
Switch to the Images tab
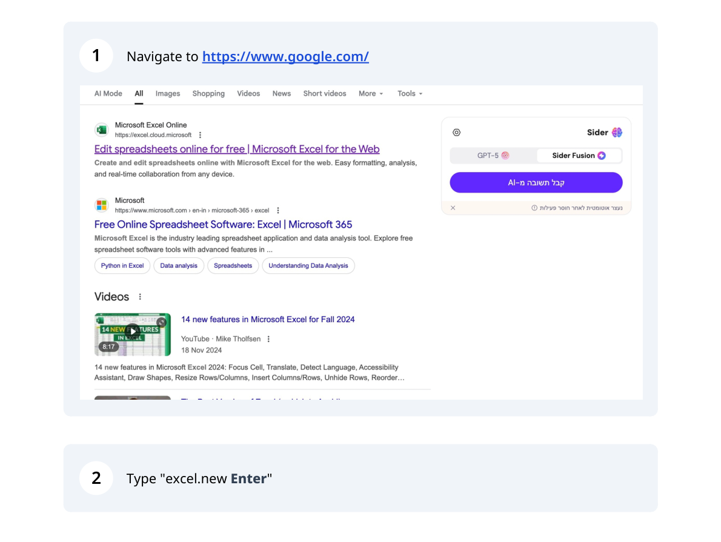168,93
